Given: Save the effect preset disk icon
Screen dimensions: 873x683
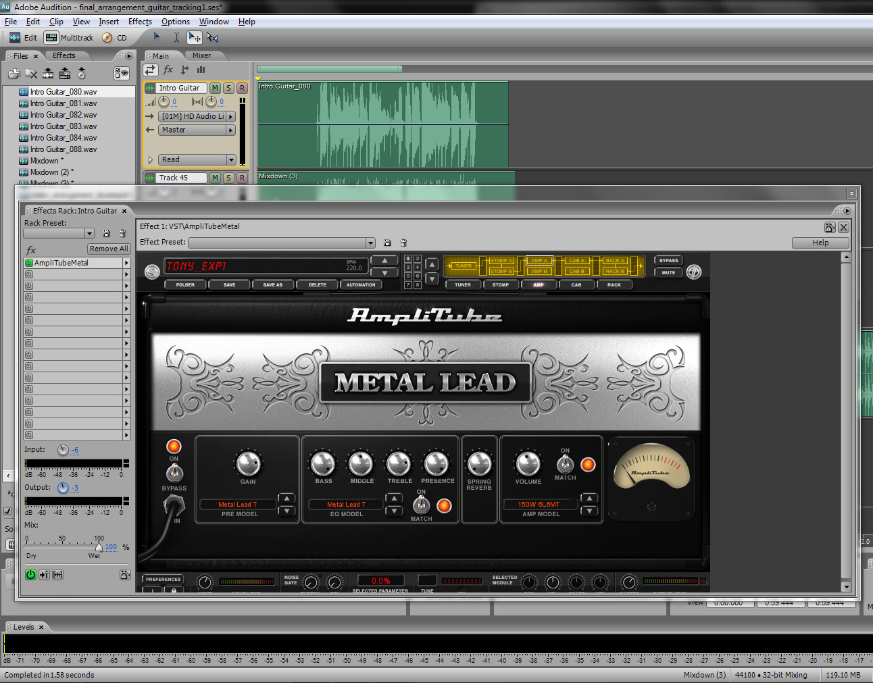Looking at the screenshot, I should 387,243.
